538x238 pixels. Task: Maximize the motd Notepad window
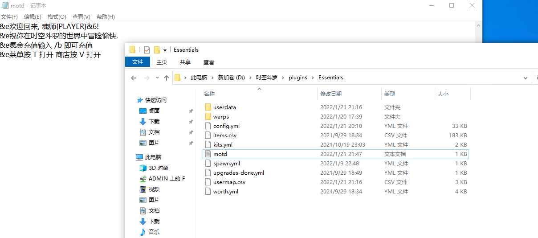[x=452, y=5]
